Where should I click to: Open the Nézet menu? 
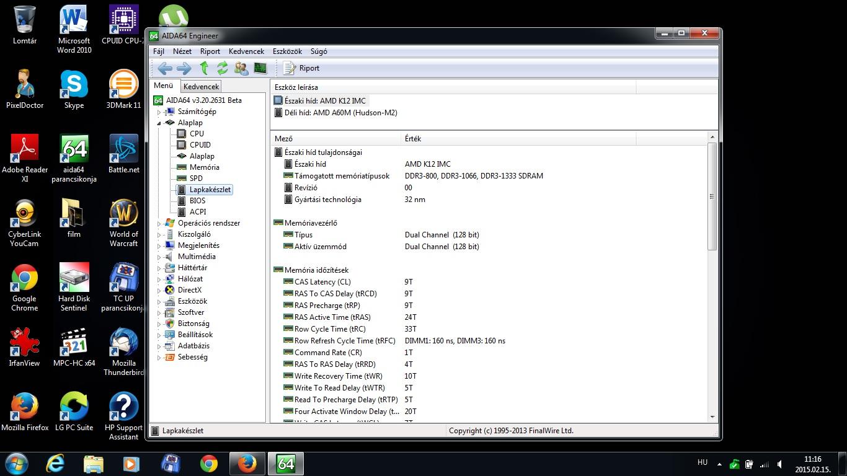(182, 51)
